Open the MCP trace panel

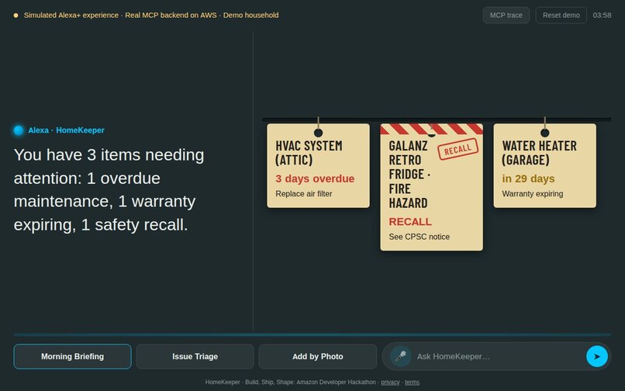coord(506,16)
